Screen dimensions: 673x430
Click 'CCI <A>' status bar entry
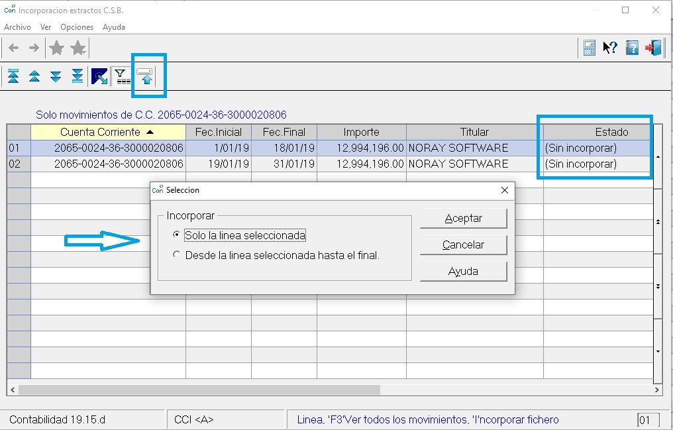pos(193,419)
